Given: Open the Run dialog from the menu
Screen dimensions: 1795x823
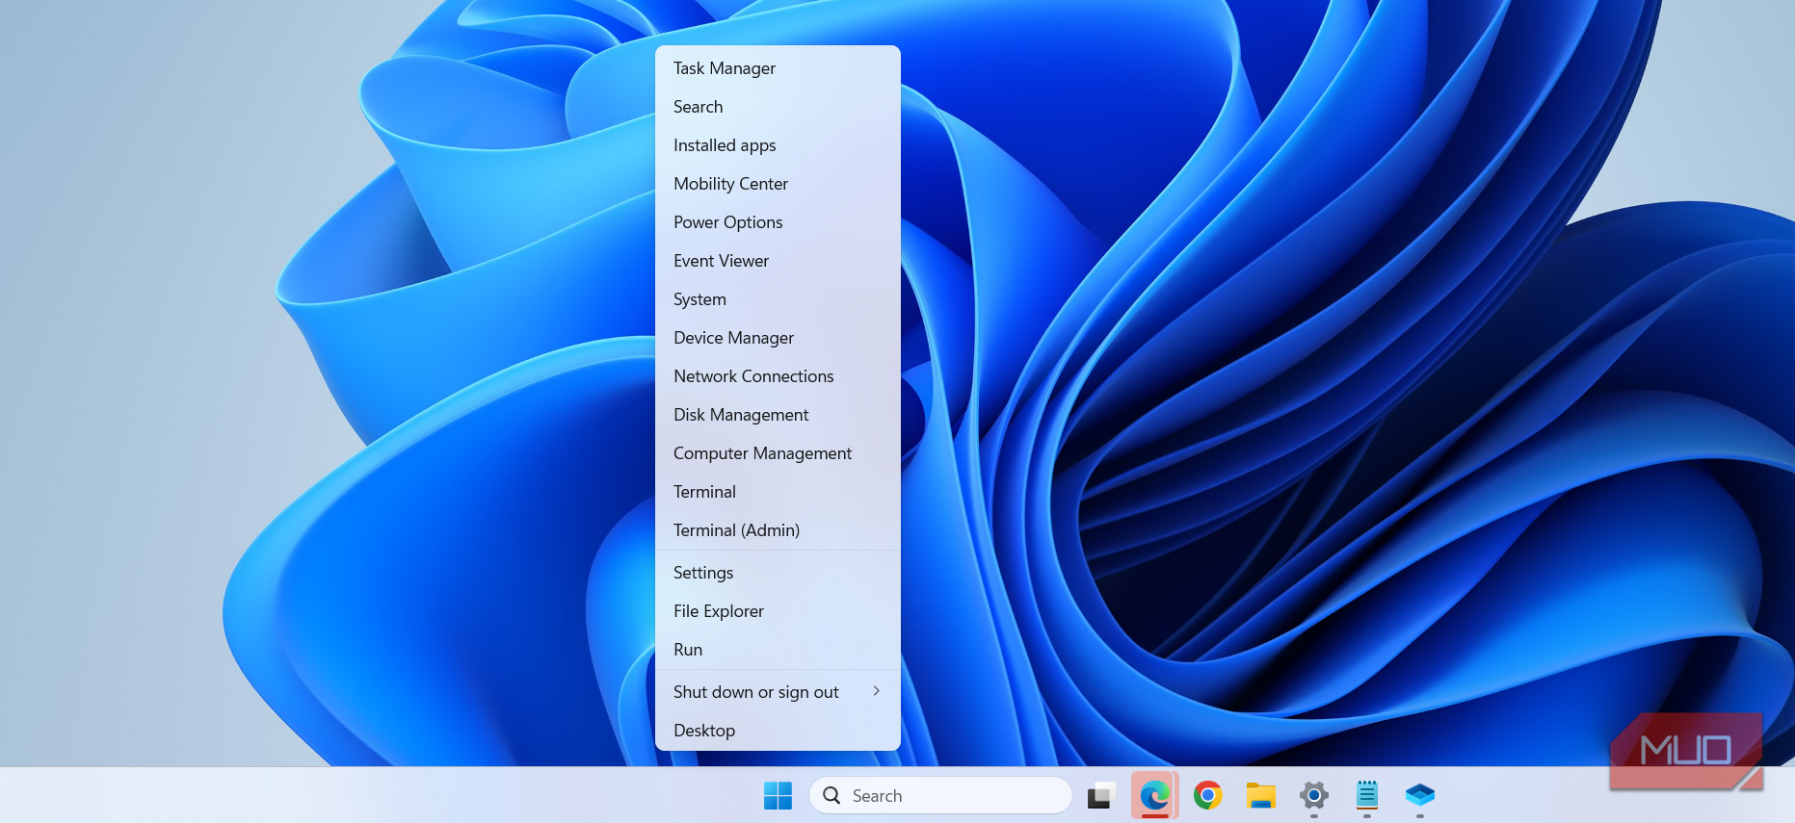Looking at the screenshot, I should (x=778, y=650).
